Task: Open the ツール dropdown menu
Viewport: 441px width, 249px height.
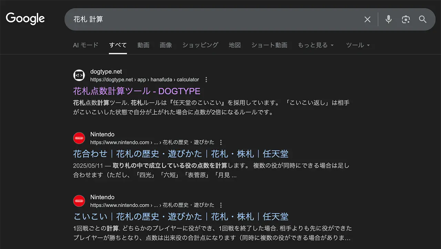Action: pos(358,45)
